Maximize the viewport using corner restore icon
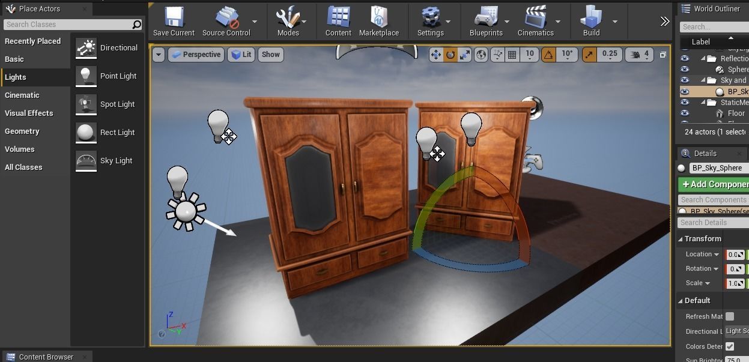The image size is (749, 362). click(x=663, y=55)
